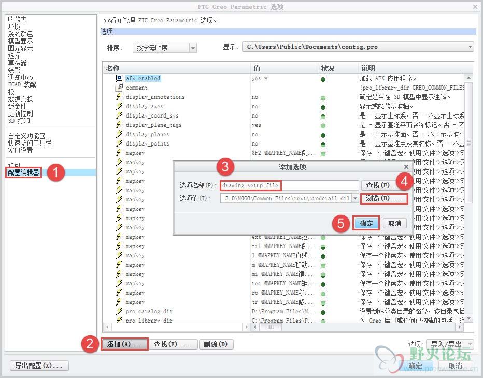Viewport: 483px width, 378px height.
Task: Select 图元显示 category
Action: tap(20, 48)
